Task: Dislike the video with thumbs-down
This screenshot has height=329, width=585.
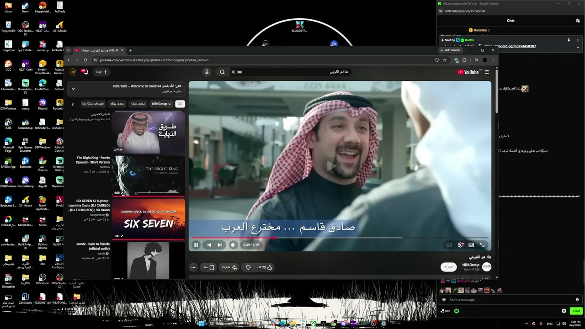Action: pos(248,267)
